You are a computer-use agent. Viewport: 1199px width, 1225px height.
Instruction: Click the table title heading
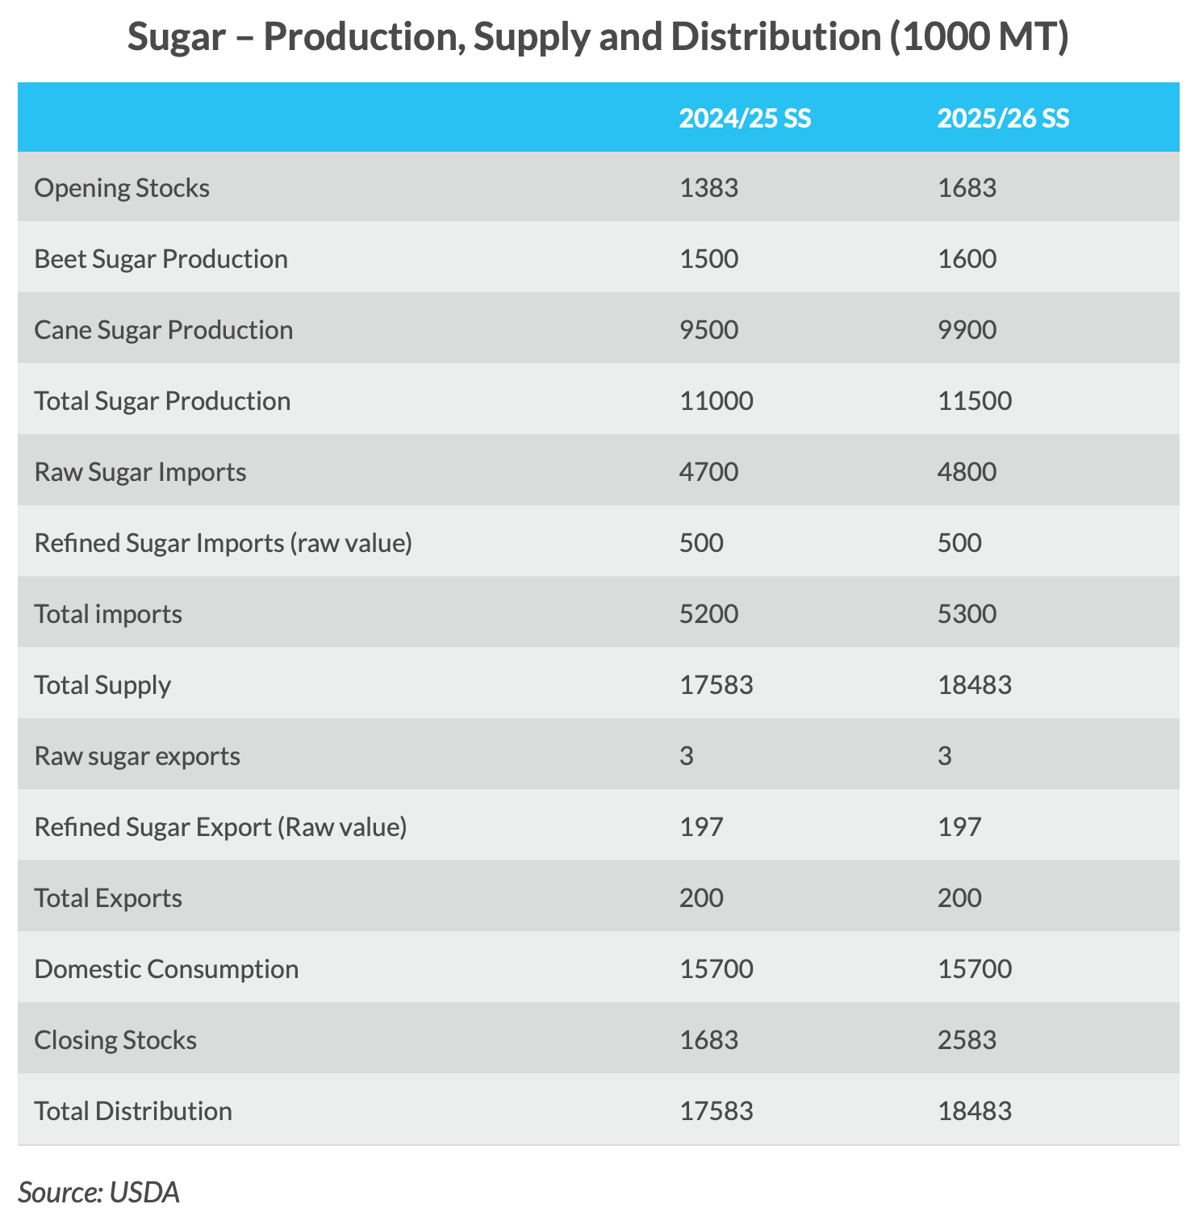(x=598, y=37)
